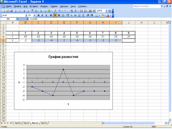Click the Save floppy disk icon
Image resolution: width=172 pixels, height=129 pixels.
click(x=11, y=11)
